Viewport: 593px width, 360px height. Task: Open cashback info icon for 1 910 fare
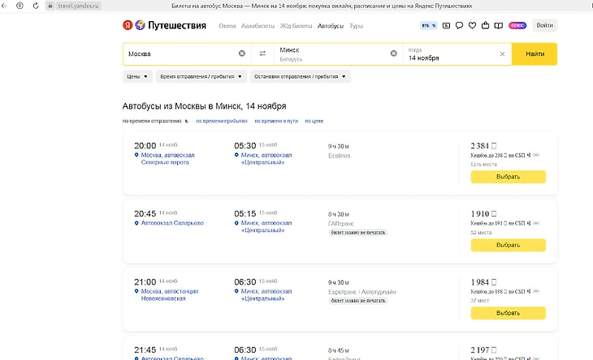coord(536,223)
